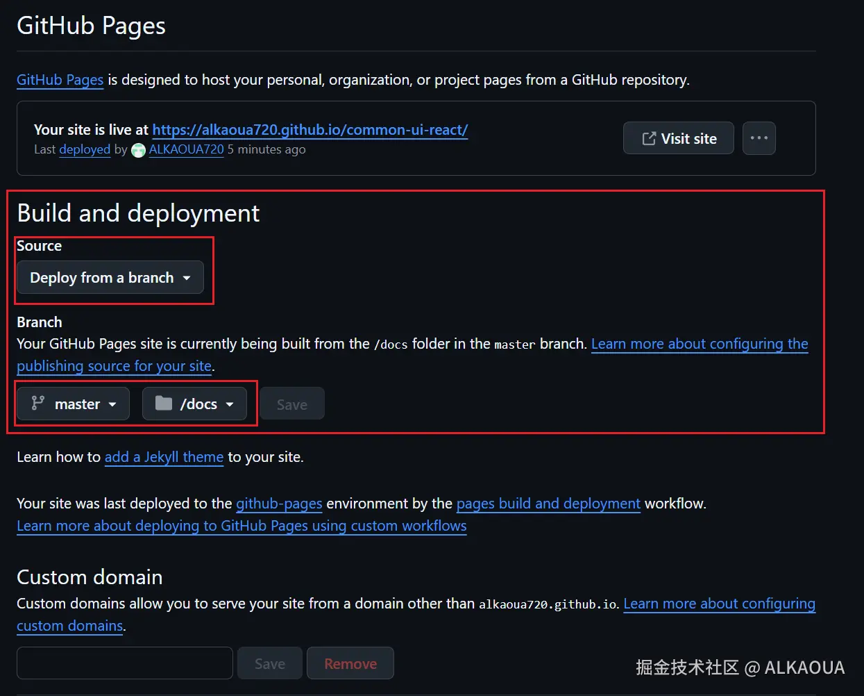Image resolution: width=864 pixels, height=696 pixels.
Task: Open the /docs folder selector dropdown
Action: pyautogui.click(x=194, y=404)
